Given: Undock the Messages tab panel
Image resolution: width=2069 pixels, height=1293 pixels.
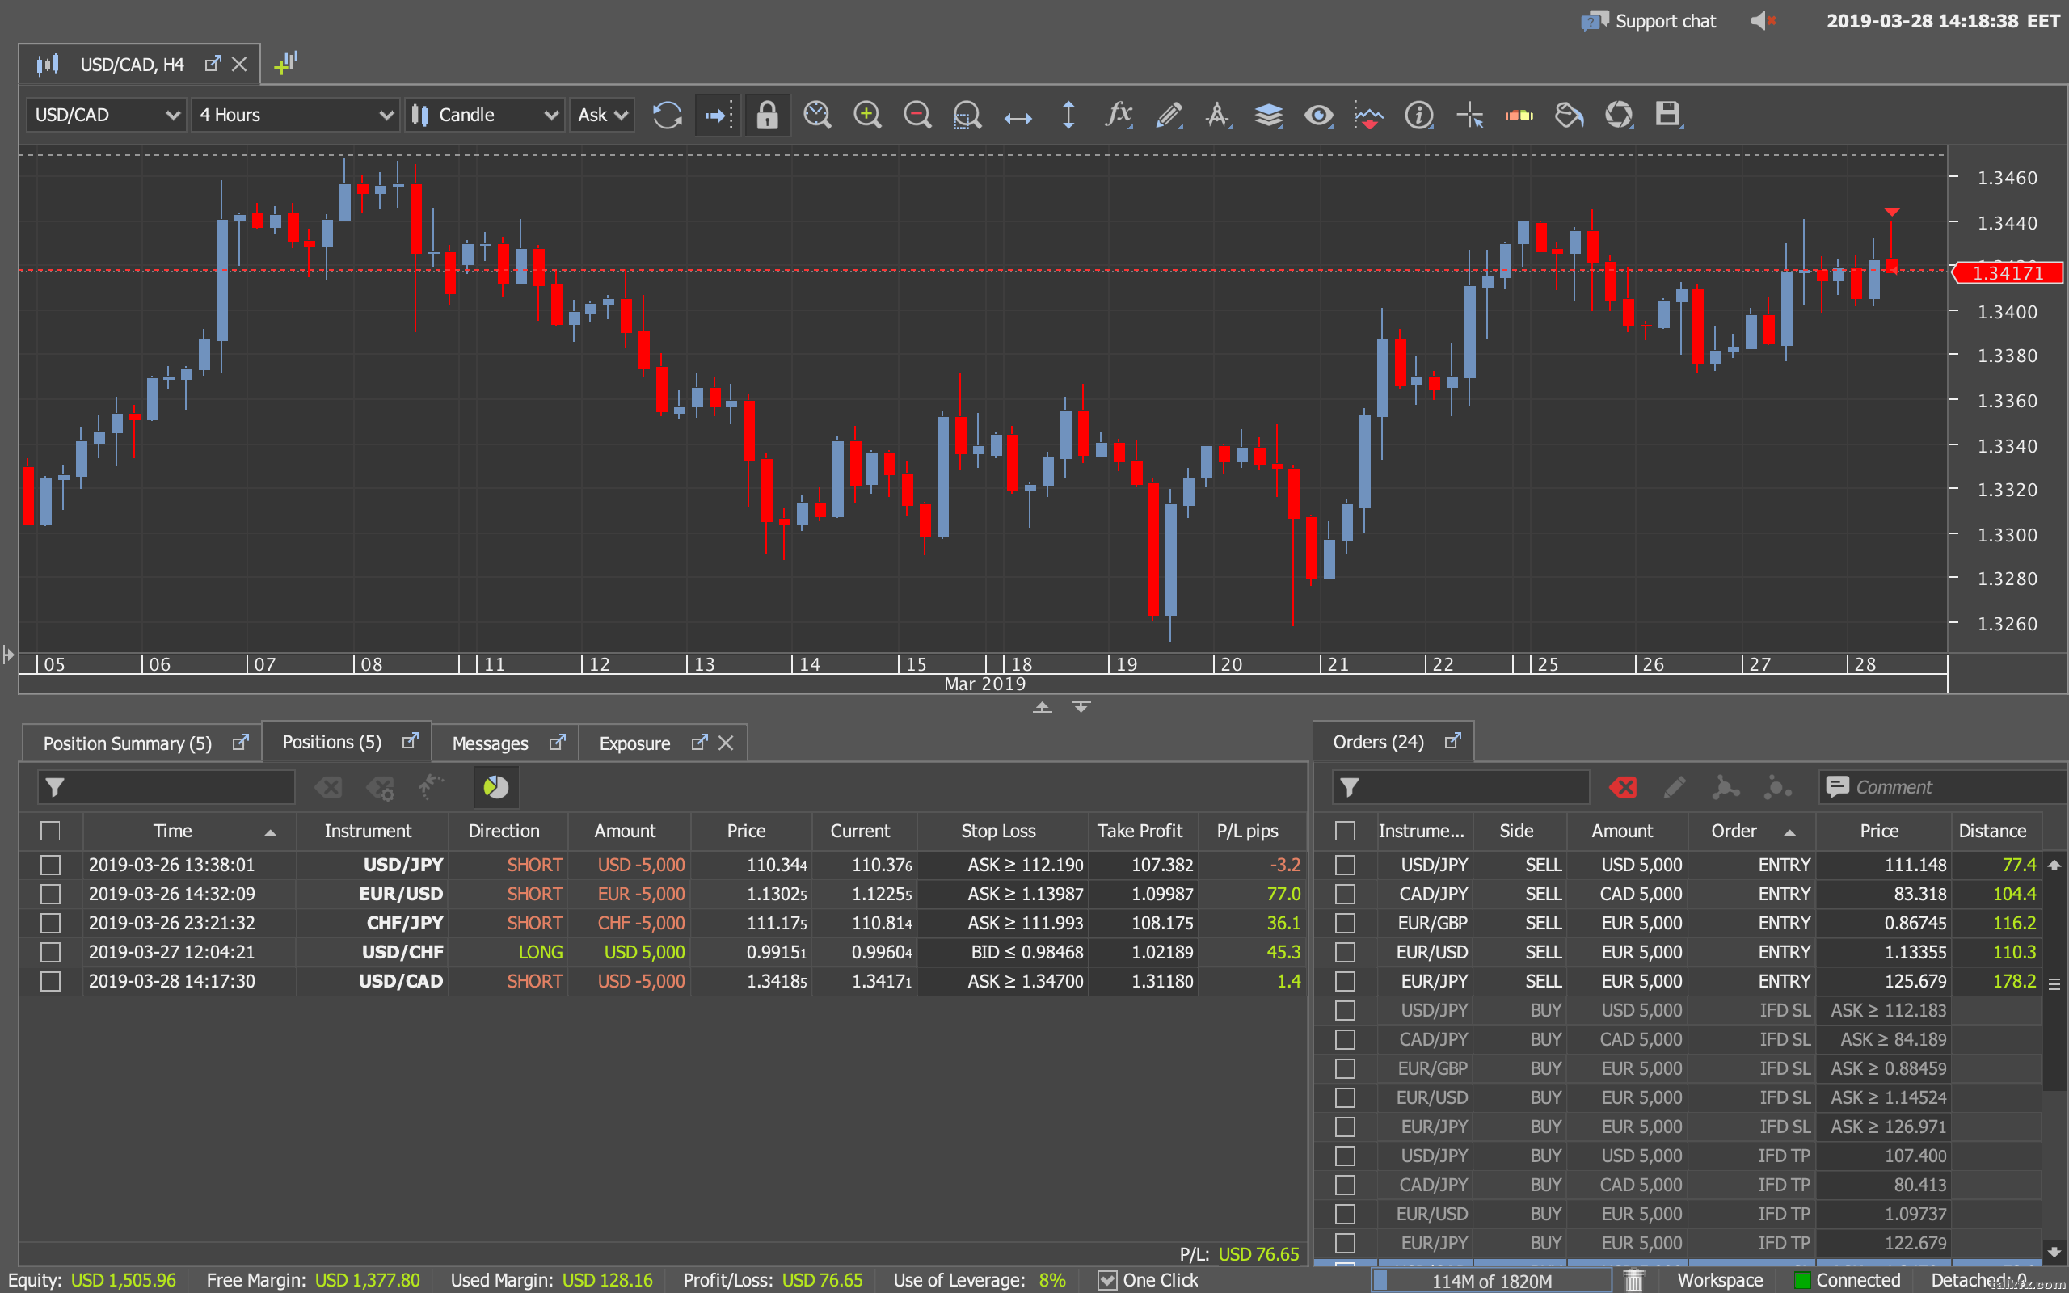Looking at the screenshot, I should tap(557, 743).
